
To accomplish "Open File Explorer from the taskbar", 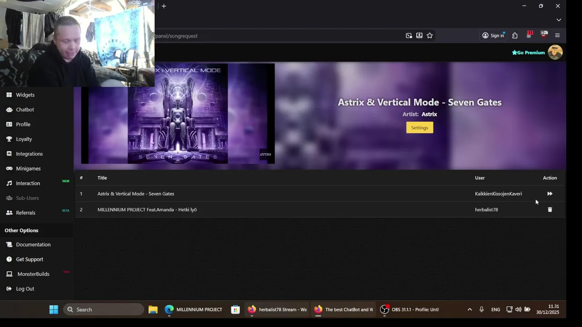I will pyautogui.click(x=153, y=310).
